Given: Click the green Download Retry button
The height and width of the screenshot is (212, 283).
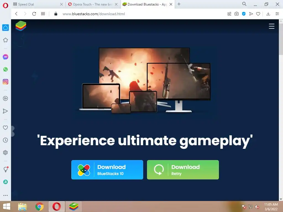Looking at the screenshot, I should point(183,170).
